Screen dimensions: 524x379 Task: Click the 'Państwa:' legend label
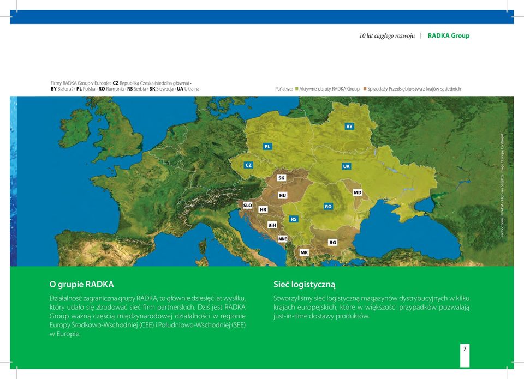tap(284, 89)
